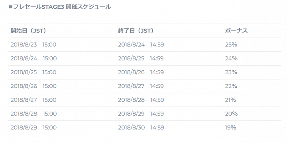Select the 開始日（JST） column header
Viewport: 287px width, 143px height.
(x=28, y=31)
